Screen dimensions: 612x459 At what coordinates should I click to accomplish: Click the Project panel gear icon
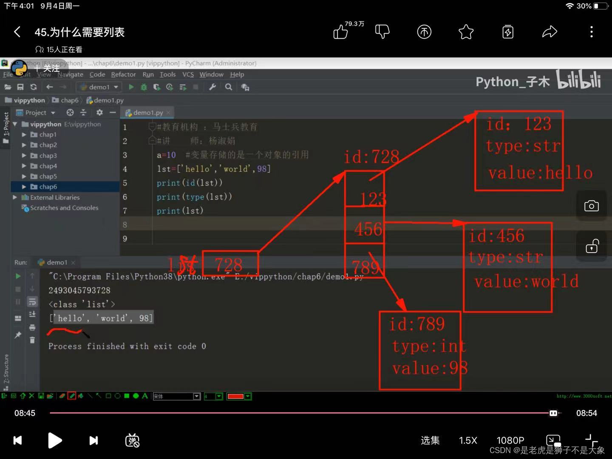(x=99, y=112)
